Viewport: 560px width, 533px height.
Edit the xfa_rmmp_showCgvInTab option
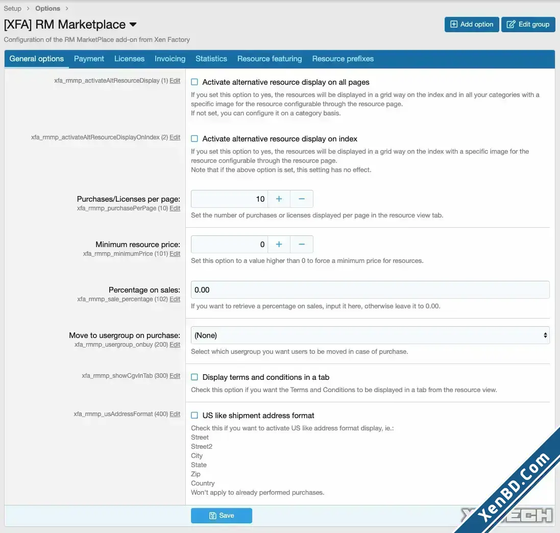coord(175,376)
